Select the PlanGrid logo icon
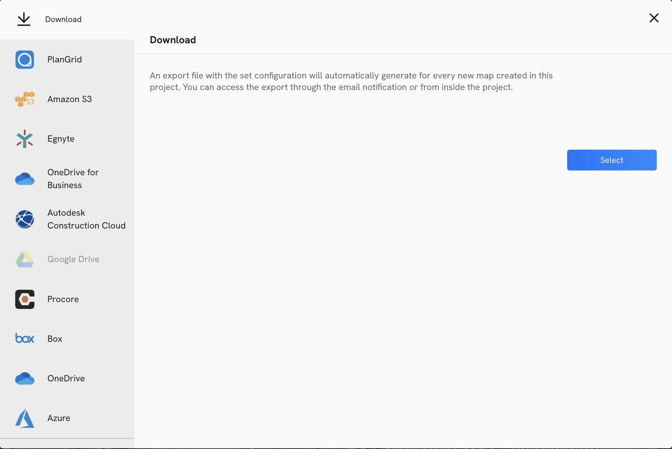Viewport: 672px width, 449px height. click(x=25, y=60)
